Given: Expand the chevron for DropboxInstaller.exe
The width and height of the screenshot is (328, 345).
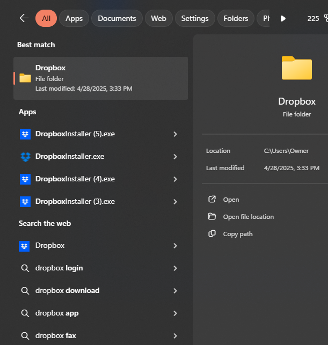Looking at the screenshot, I should 175,157.
